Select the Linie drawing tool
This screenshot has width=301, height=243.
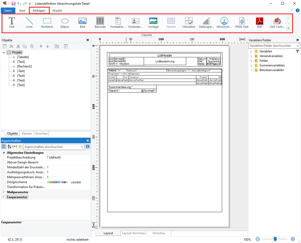29,23
